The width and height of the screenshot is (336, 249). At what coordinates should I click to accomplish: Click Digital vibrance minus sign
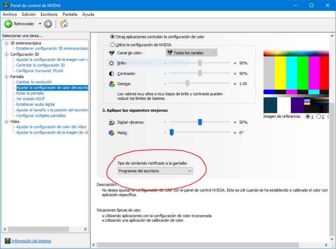click(x=165, y=122)
